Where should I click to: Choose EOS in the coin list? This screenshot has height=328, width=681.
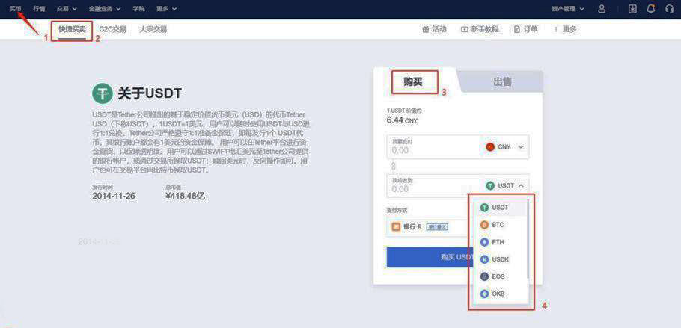498,276
